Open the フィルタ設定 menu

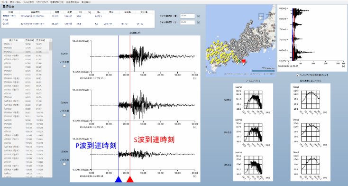tap(28, 2)
